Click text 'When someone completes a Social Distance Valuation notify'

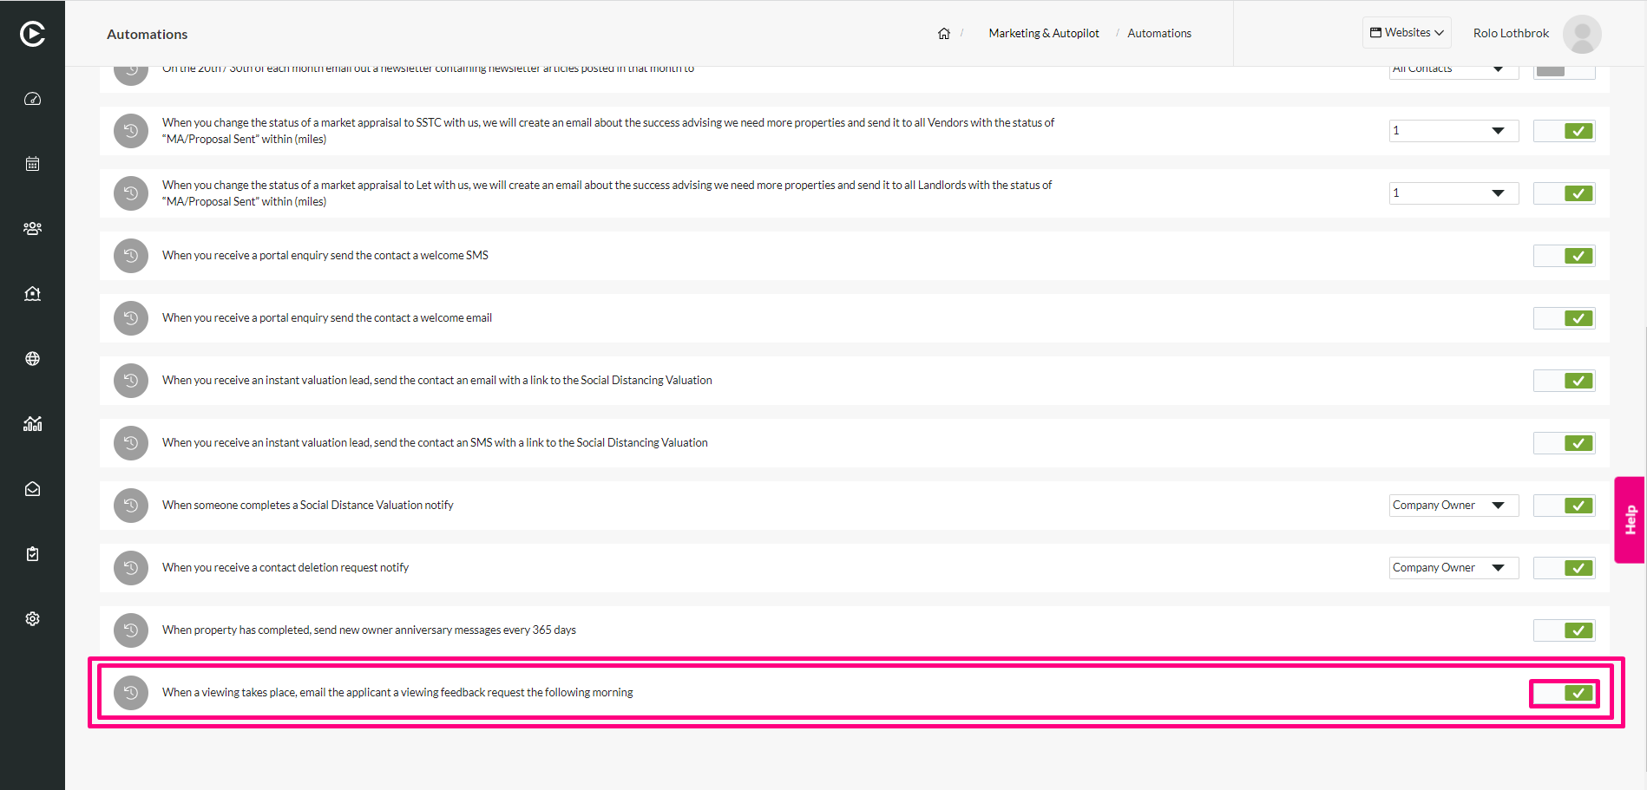pos(308,506)
